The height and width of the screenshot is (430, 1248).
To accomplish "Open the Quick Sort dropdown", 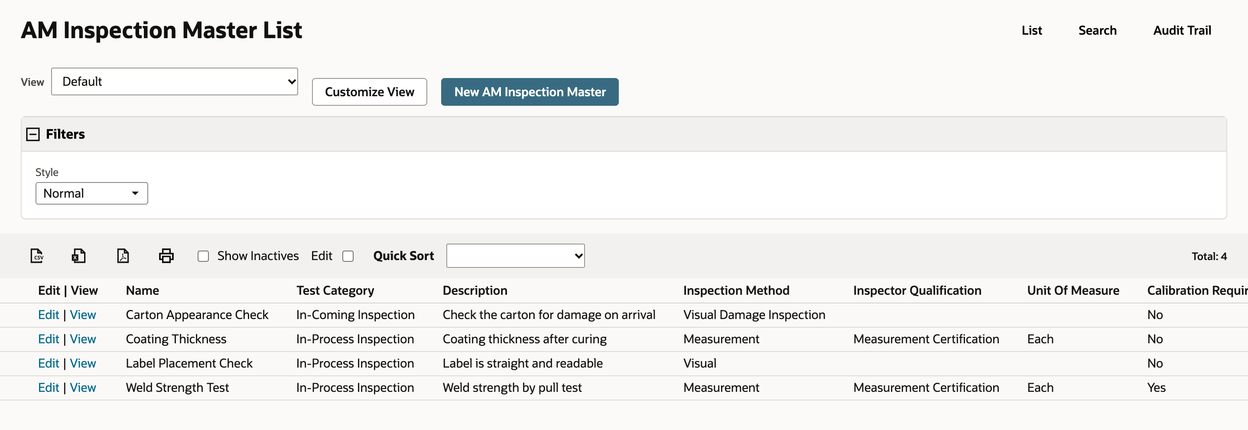I will [x=516, y=255].
